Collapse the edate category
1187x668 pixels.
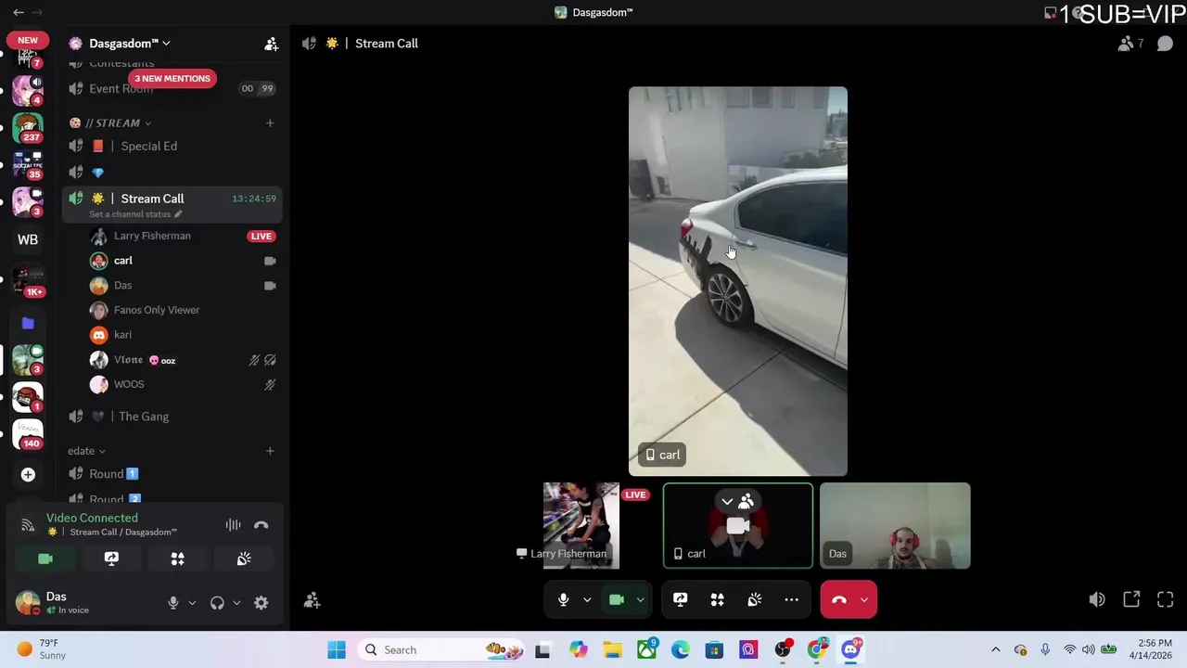[x=86, y=451]
